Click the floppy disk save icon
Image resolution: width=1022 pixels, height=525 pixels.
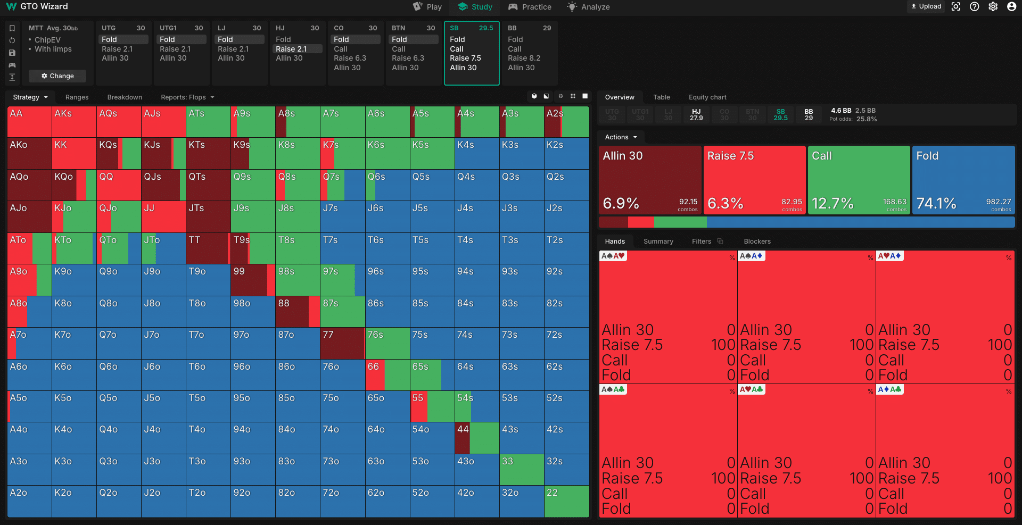[x=12, y=53]
